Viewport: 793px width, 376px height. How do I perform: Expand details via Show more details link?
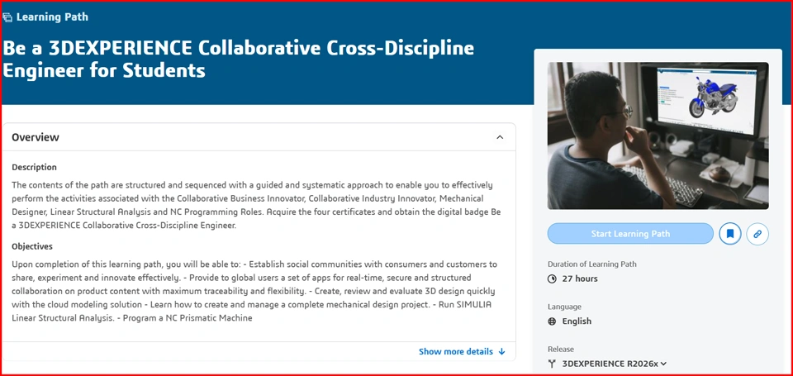point(456,352)
